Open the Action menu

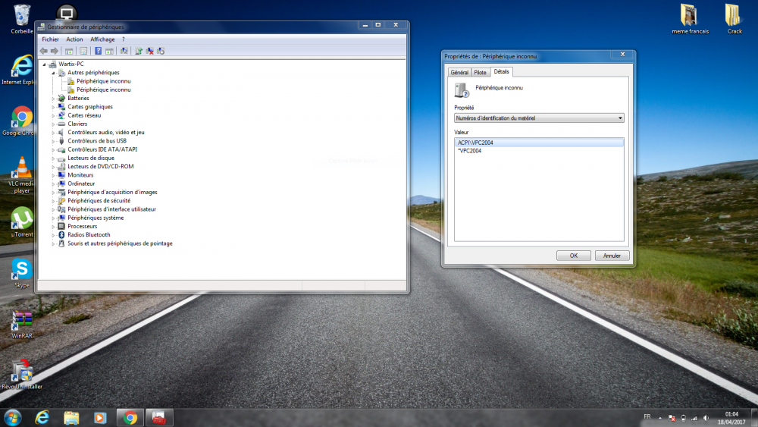tap(74, 39)
